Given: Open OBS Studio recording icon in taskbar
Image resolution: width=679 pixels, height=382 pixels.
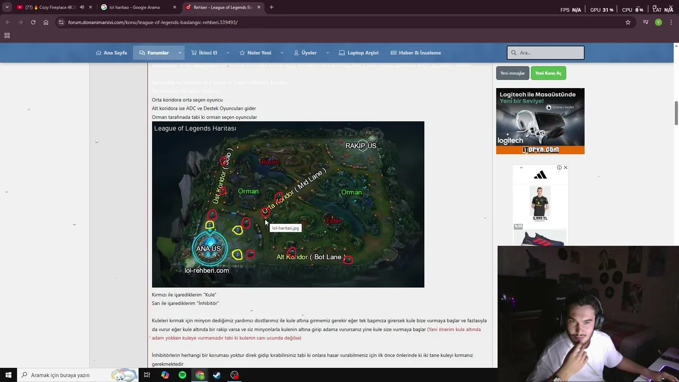Looking at the screenshot, I should tap(234, 375).
